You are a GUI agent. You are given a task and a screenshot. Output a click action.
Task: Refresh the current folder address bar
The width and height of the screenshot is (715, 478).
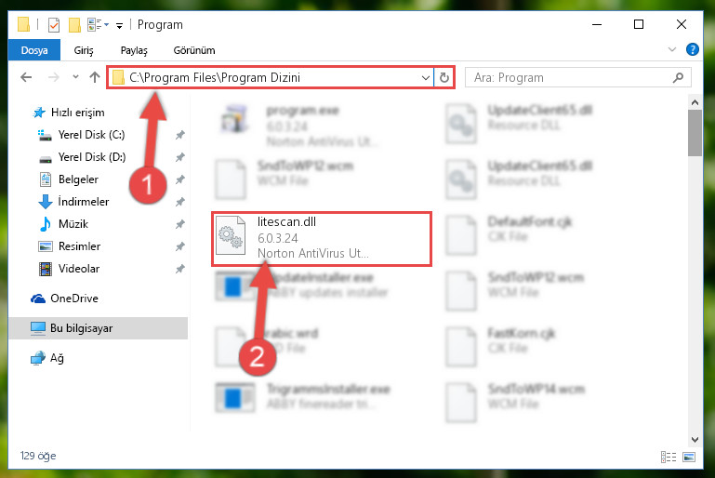click(x=444, y=77)
